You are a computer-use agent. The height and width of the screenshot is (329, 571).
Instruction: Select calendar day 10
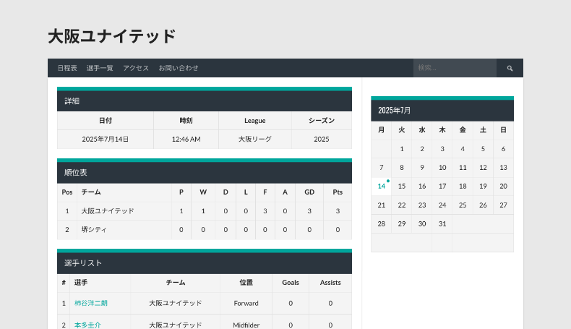(x=442, y=168)
